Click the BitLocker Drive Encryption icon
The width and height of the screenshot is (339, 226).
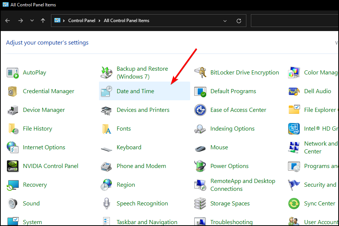pyautogui.click(x=200, y=73)
